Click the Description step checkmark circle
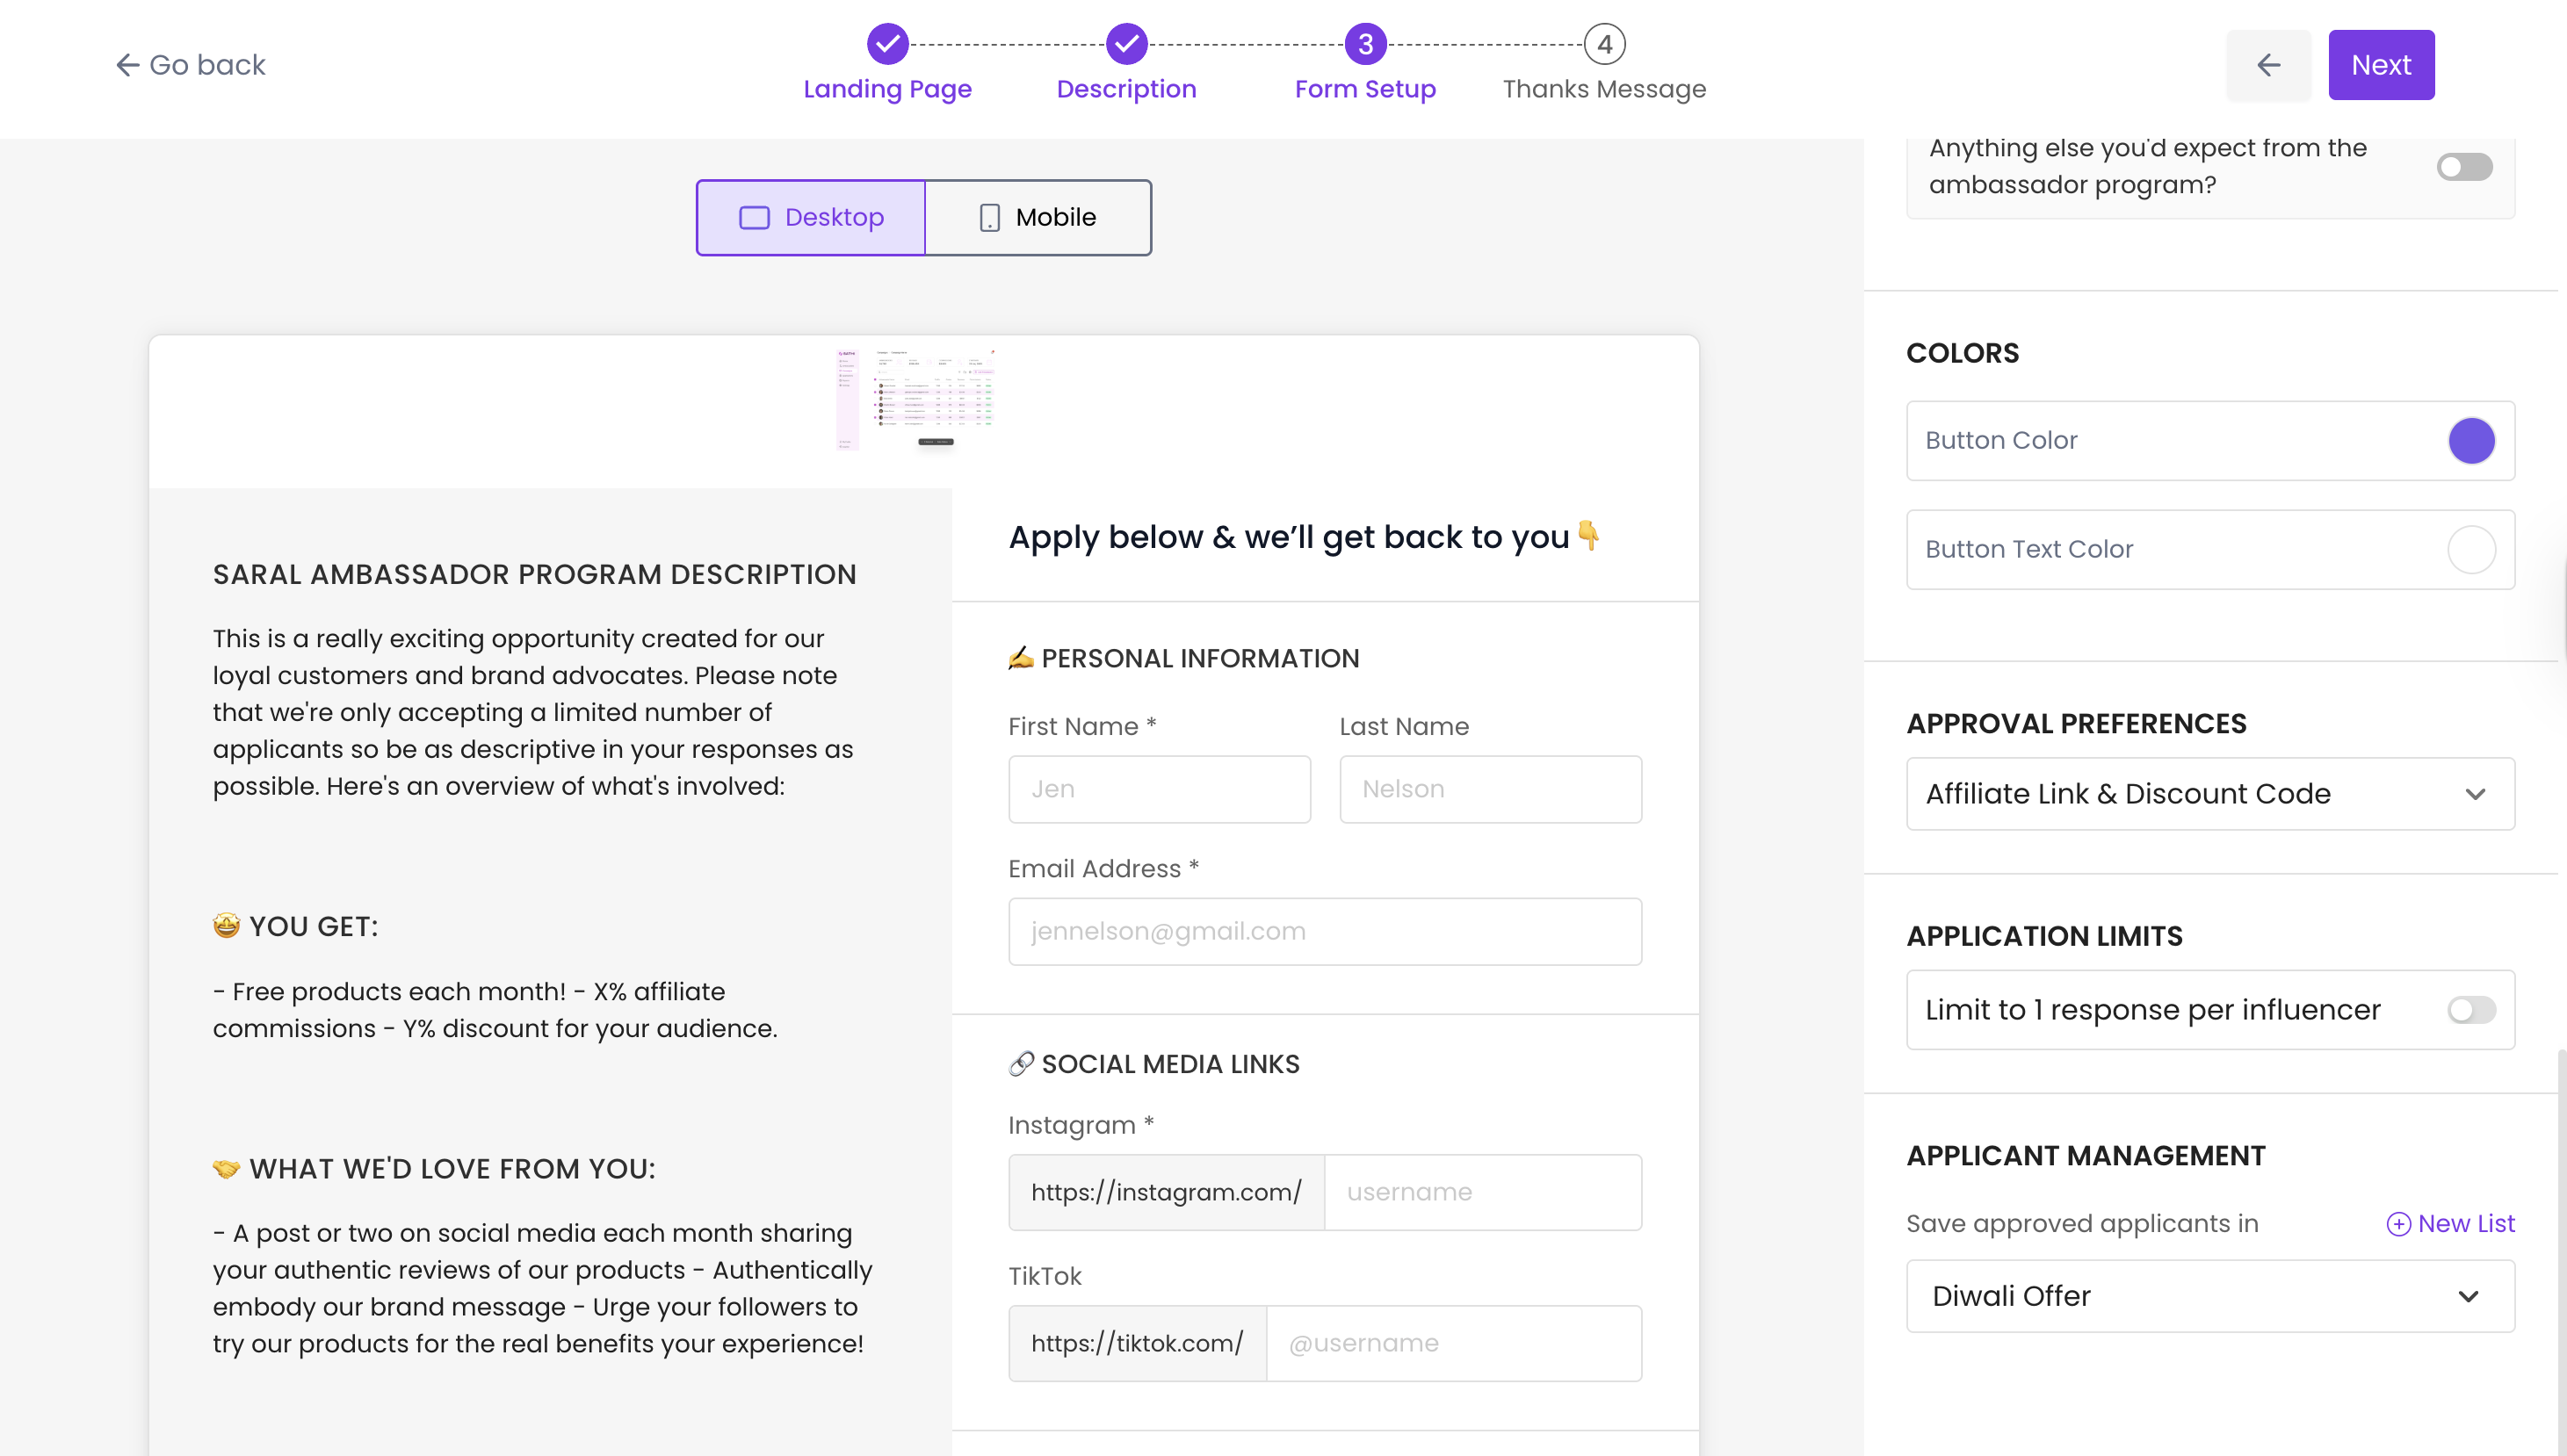This screenshot has height=1456, width=2567. [x=1125, y=44]
